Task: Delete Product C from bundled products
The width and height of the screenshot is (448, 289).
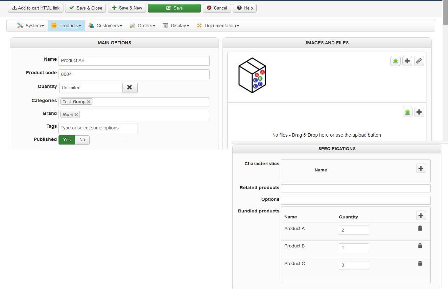Action: click(x=420, y=263)
